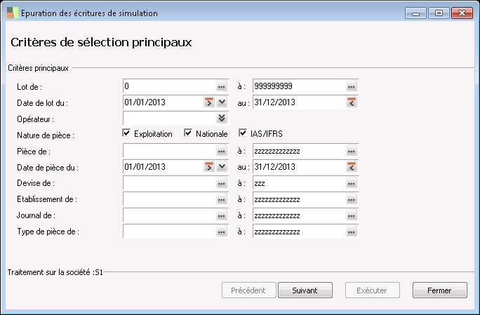Open lookup for 'Lot de' end field
This screenshot has height=315, width=480.
(352, 86)
